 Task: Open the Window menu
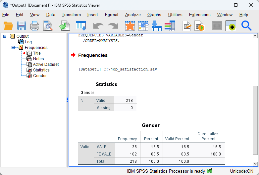(x=225, y=15)
